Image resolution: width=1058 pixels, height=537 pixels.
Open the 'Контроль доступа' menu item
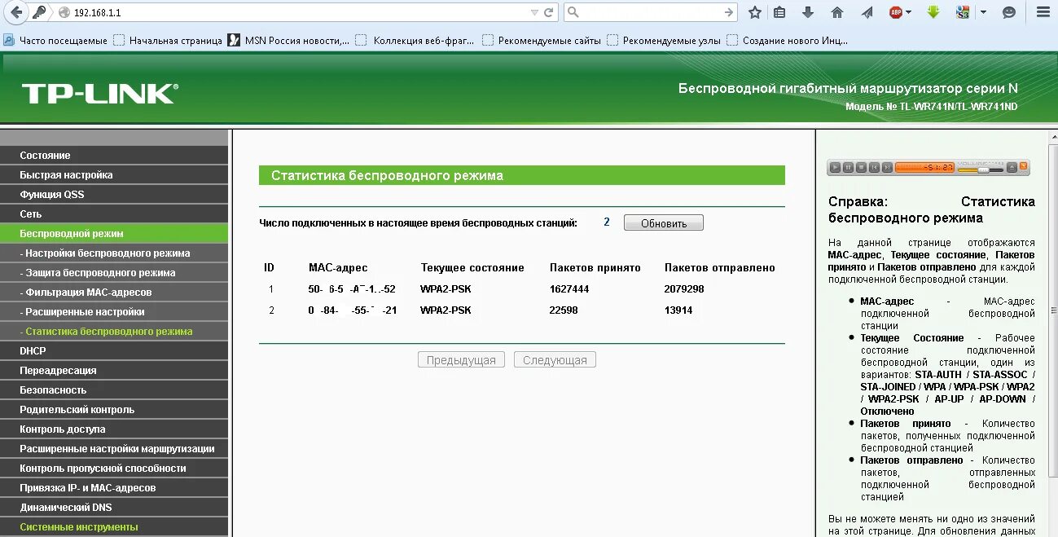click(114, 429)
